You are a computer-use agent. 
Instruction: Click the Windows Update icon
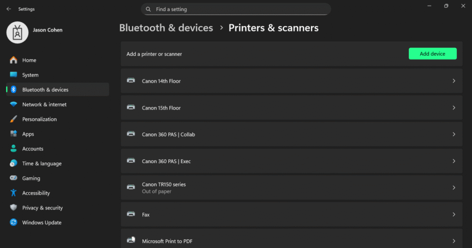pyautogui.click(x=13, y=222)
